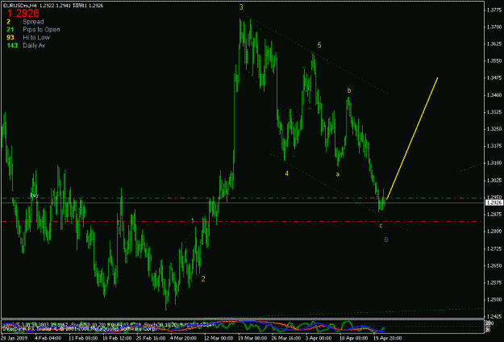Click the 1.3250 price axis label
The image size is (504, 342).
point(494,129)
